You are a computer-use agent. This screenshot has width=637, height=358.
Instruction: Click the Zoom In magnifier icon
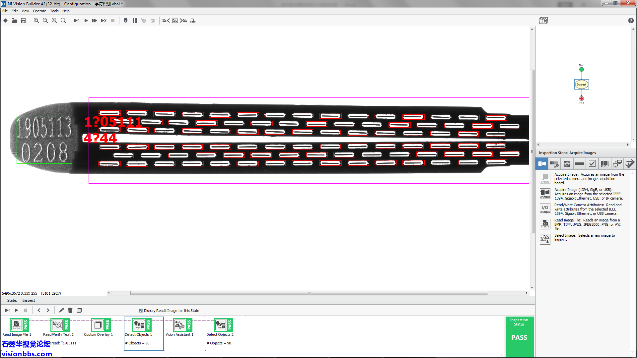36,21
